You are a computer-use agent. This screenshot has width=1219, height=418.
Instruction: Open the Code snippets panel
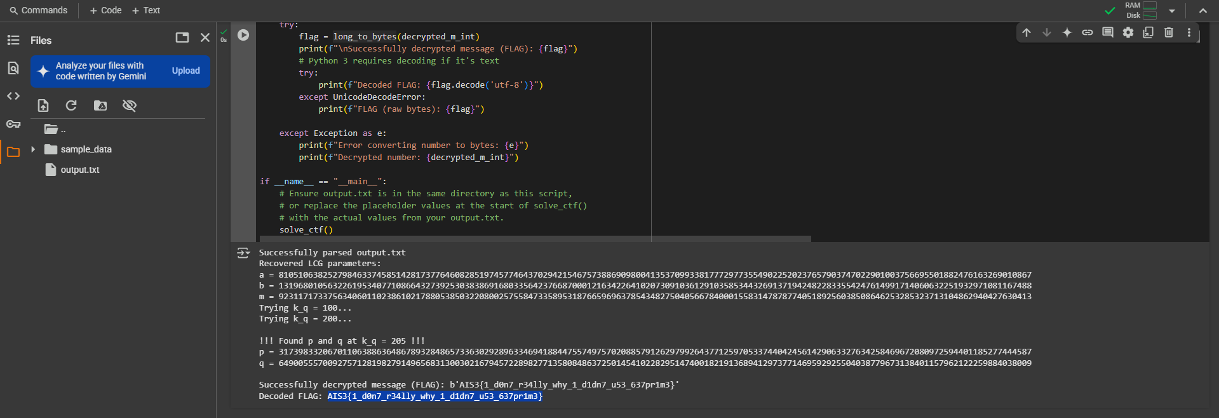[x=13, y=96]
